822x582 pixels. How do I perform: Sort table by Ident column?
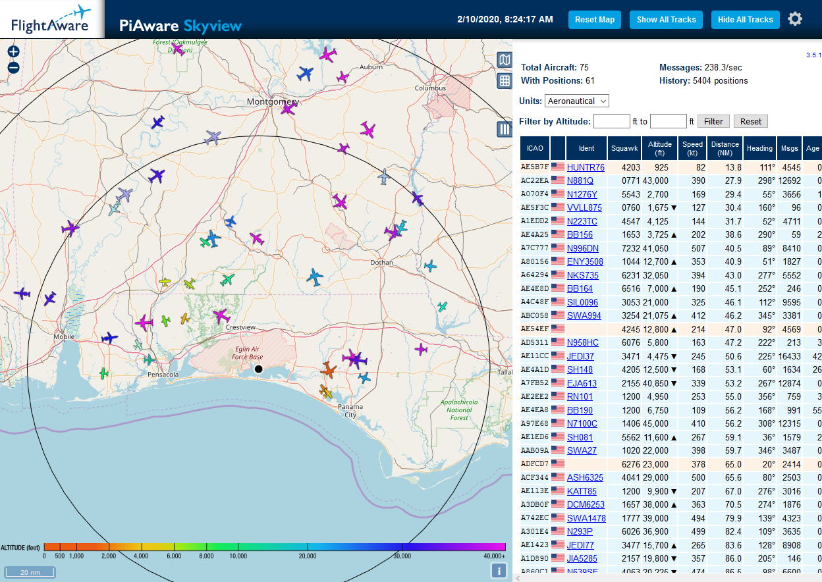click(x=586, y=148)
